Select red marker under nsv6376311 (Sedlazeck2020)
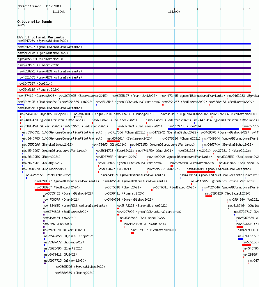 point(152,190)
